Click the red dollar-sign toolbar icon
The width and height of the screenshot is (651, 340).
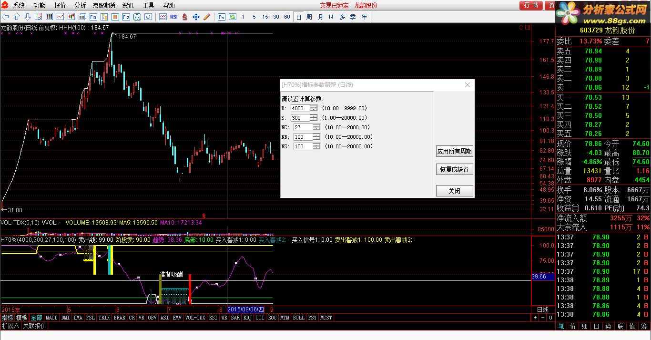(185, 17)
